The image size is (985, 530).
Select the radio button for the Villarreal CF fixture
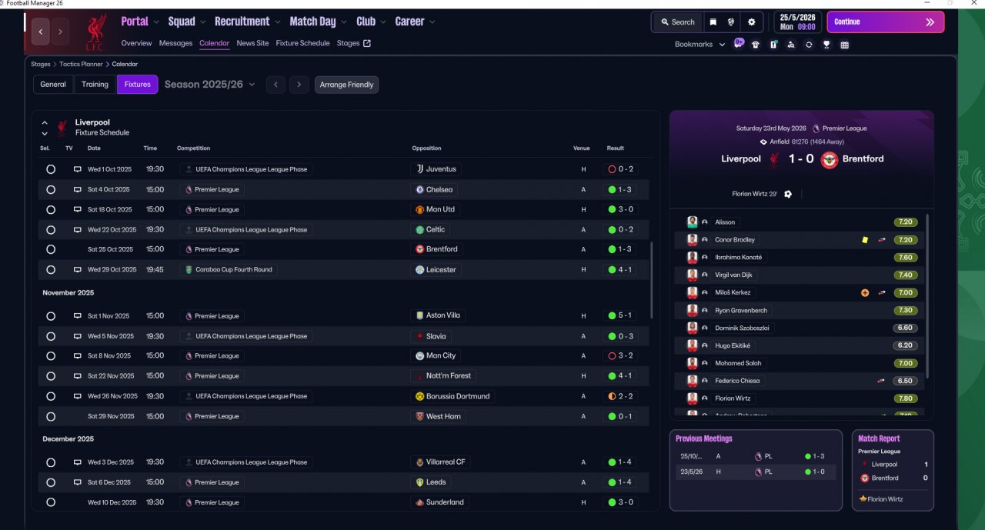51,462
